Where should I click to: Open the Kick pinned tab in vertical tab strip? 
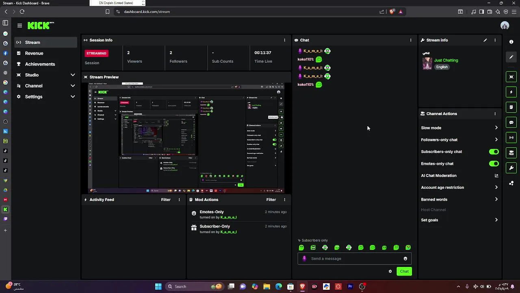coord(5,210)
